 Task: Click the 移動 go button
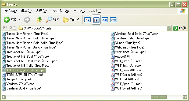(180, 28)
